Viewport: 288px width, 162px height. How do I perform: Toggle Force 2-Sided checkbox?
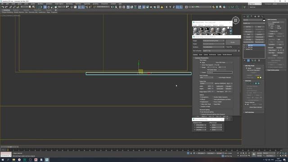(x=213, y=102)
